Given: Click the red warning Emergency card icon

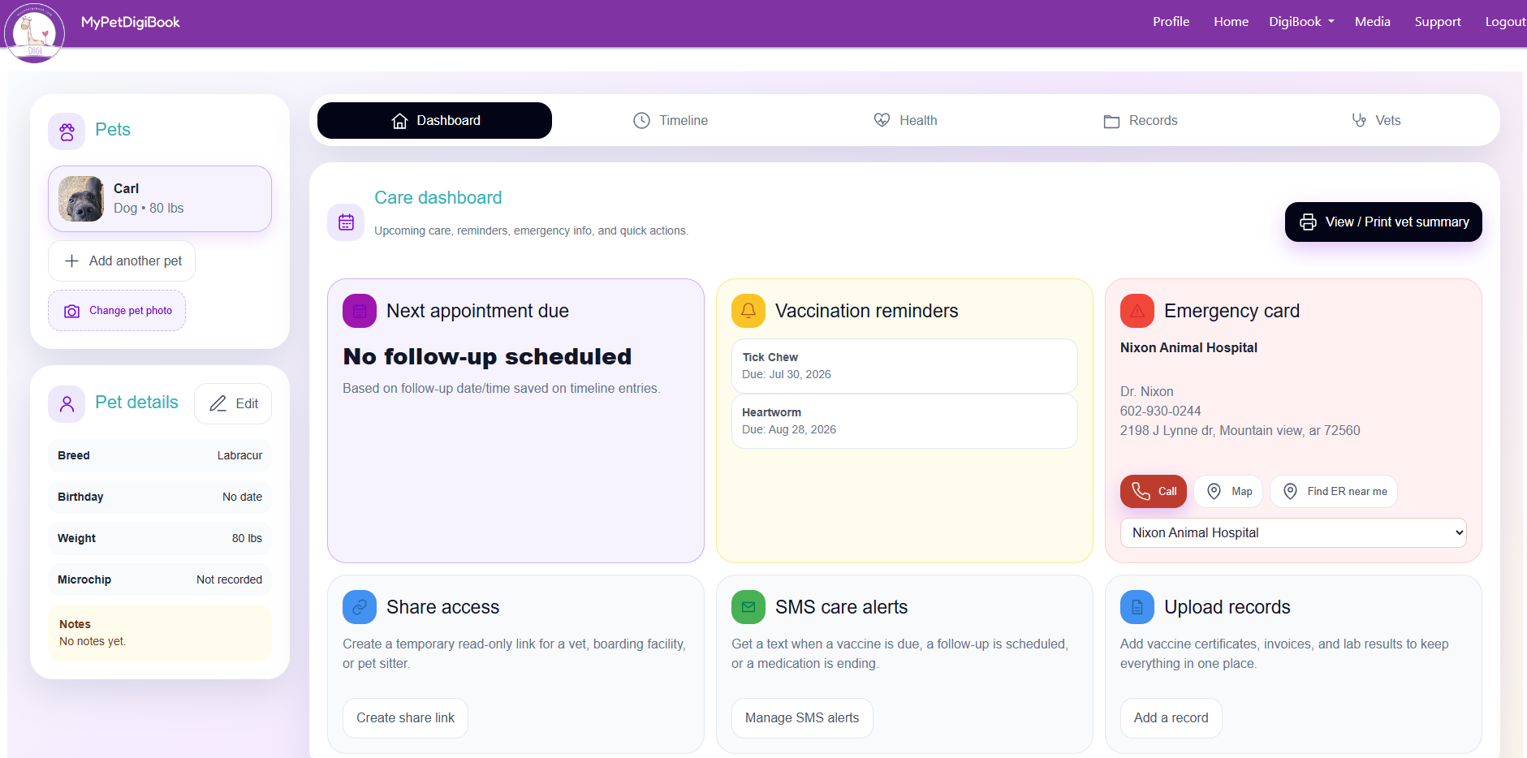Looking at the screenshot, I should (1137, 311).
